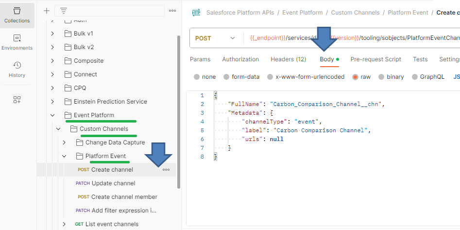Screen dimensions: 460x230
Task: Click the Connect folder icon
Action: point(68,74)
